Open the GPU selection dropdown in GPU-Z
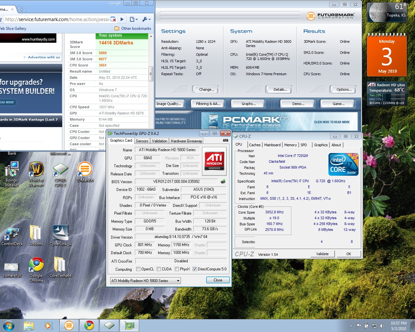The image size is (415, 332). click(145, 280)
